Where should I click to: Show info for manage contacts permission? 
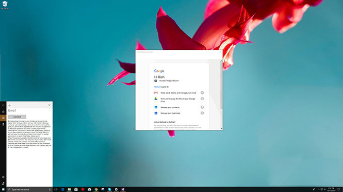(202, 107)
